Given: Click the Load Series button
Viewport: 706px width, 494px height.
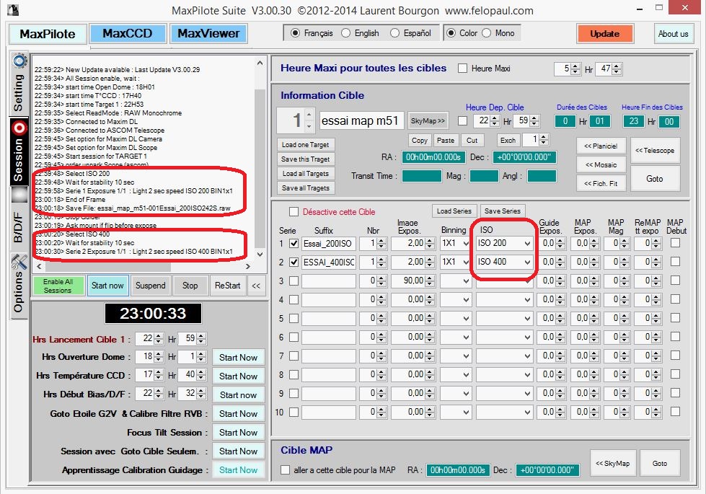Looking at the screenshot, I should click(454, 211).
